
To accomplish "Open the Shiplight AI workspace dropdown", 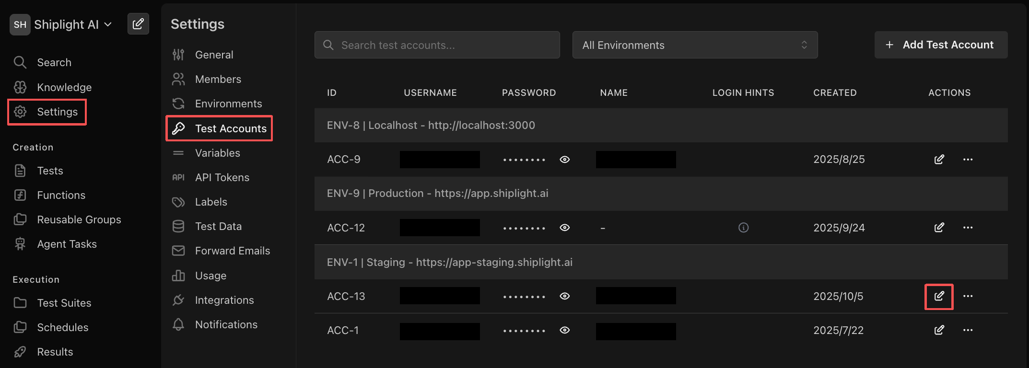I will point(61,24).
